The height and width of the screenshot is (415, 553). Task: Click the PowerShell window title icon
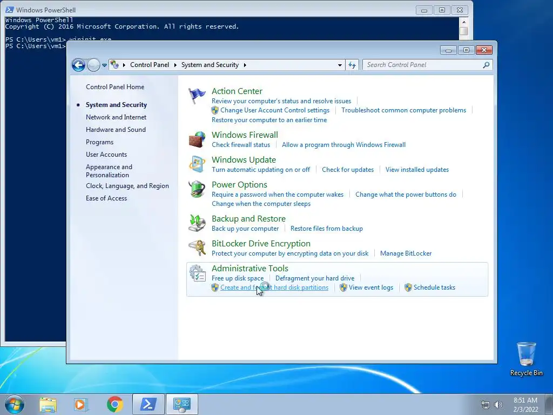(10, 10)
